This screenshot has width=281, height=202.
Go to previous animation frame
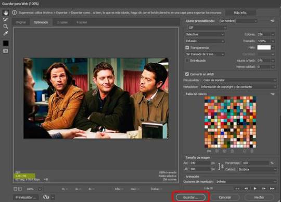click(x=246, y=188)
